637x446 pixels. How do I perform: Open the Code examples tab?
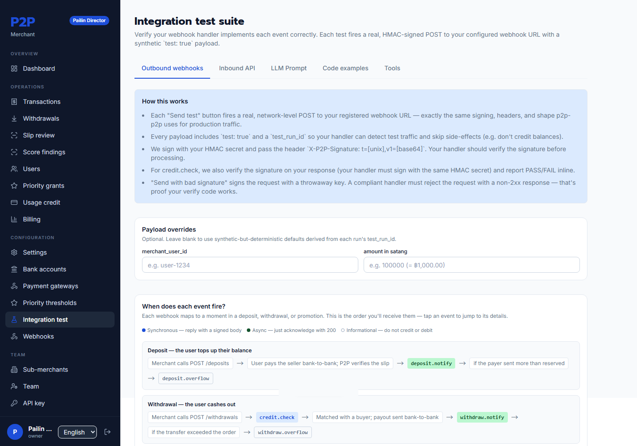point(345,68)
